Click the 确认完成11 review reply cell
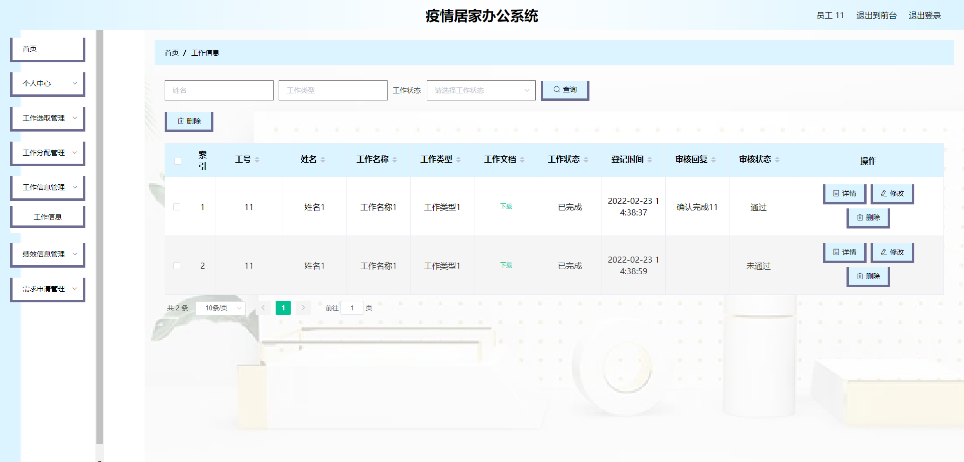964x462 pixels. tap(697, 207)
